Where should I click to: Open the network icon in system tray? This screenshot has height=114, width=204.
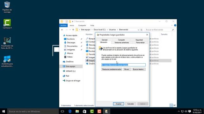click(182, 111)
